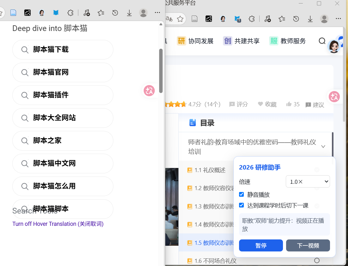This screenshot has width=348, height=266.
Task: Click 评分 rating button
Action: (x=239, y=104)
